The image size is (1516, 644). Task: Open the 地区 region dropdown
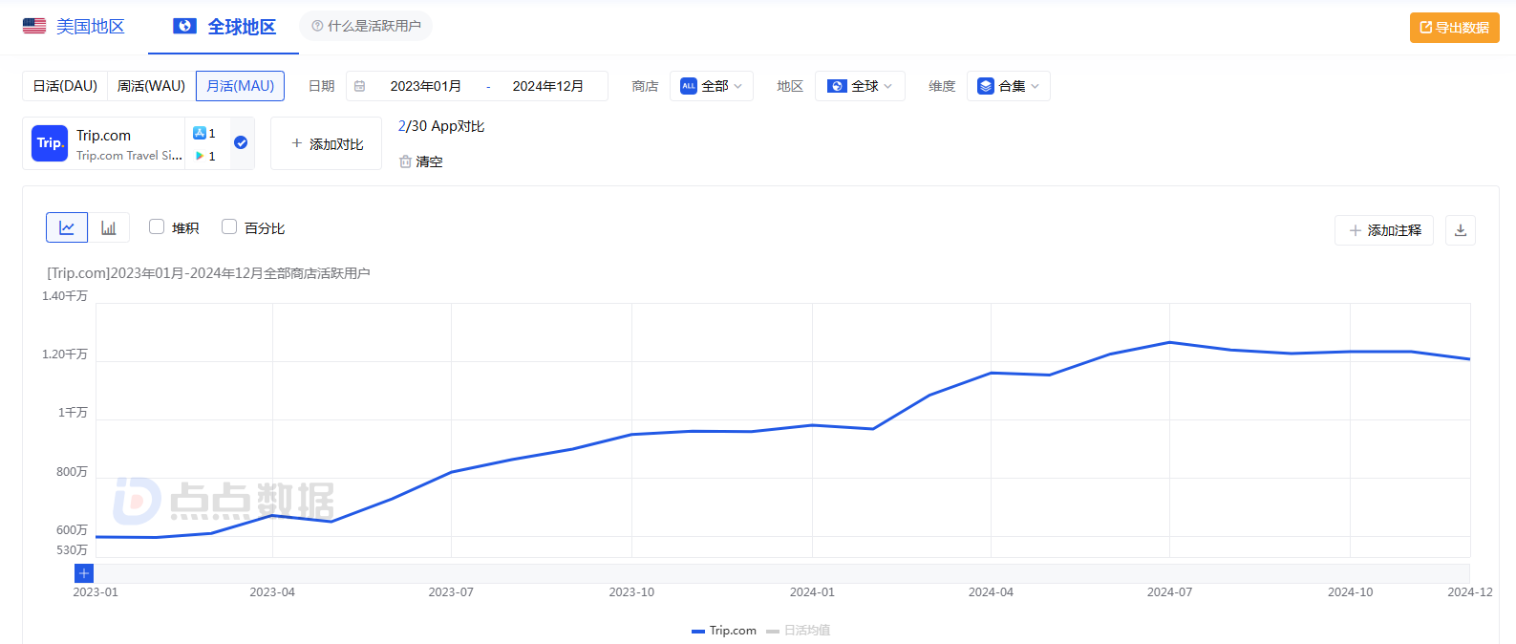(x=860, y=86)
